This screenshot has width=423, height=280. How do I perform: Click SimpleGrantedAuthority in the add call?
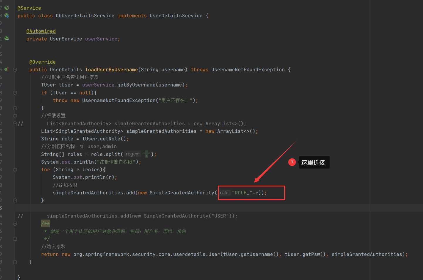tap(182, 193)
